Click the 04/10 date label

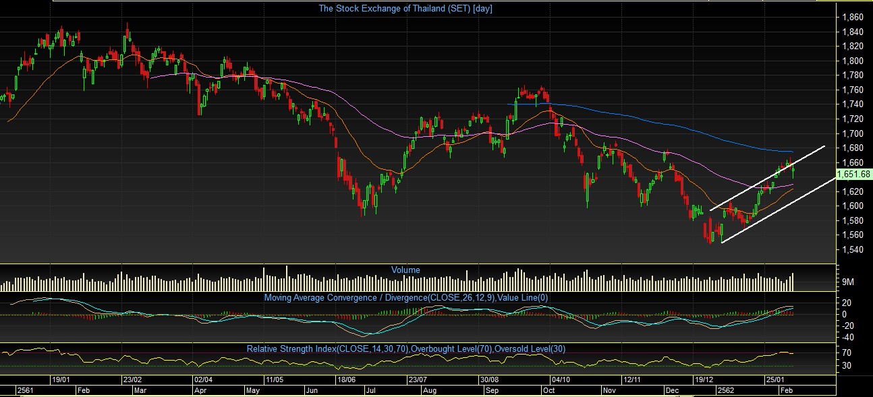[x=560, y=380]
